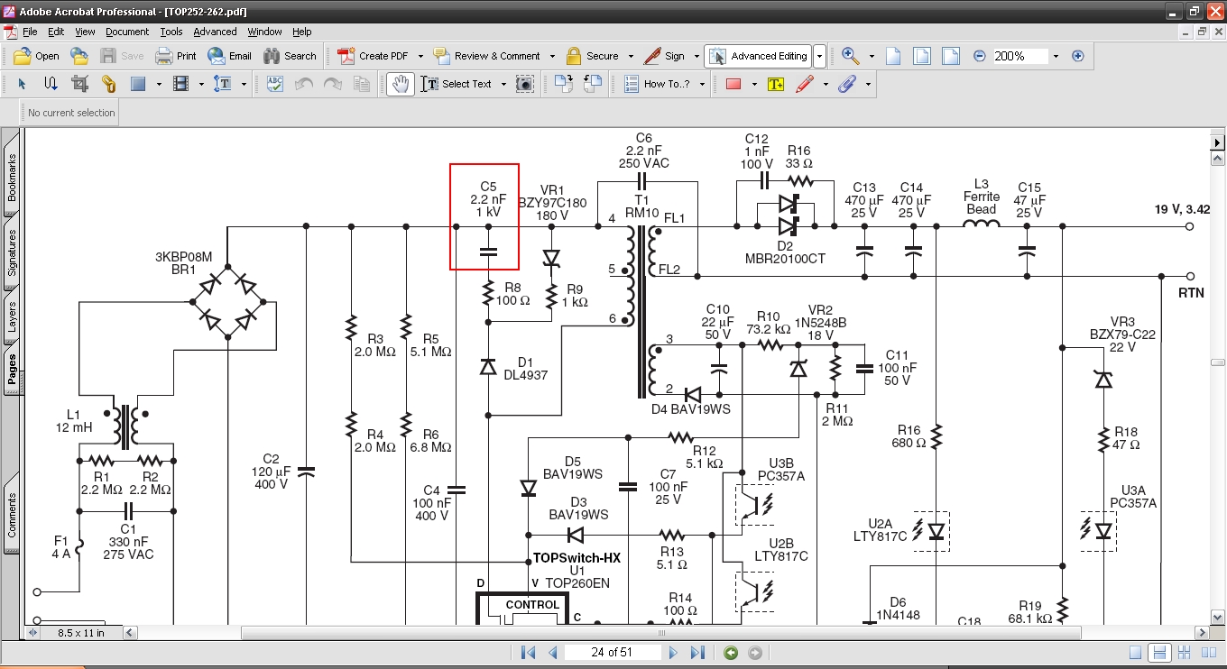Jump to the previous view with green arrow
This screenshot has height=669, width=1227.
(731, 653)
